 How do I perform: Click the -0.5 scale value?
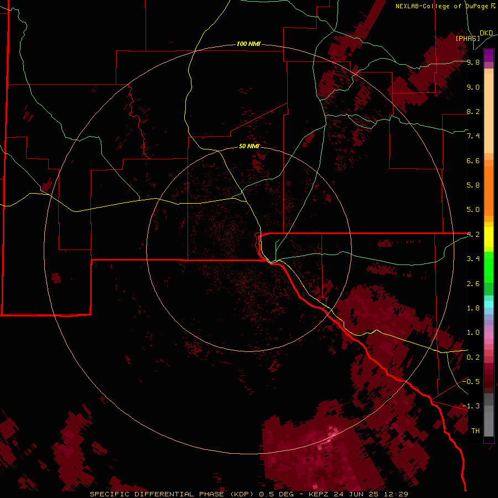471,382
